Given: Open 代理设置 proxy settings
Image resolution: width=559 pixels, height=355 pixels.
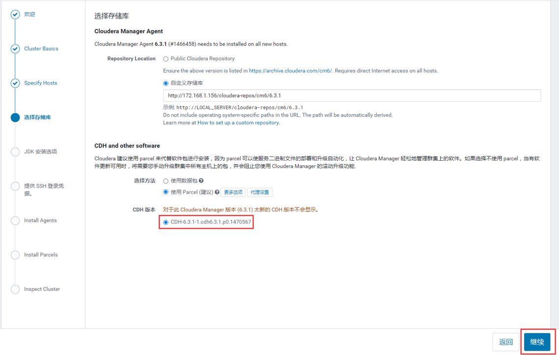Looking at the screenshot, I should (260, 192).
